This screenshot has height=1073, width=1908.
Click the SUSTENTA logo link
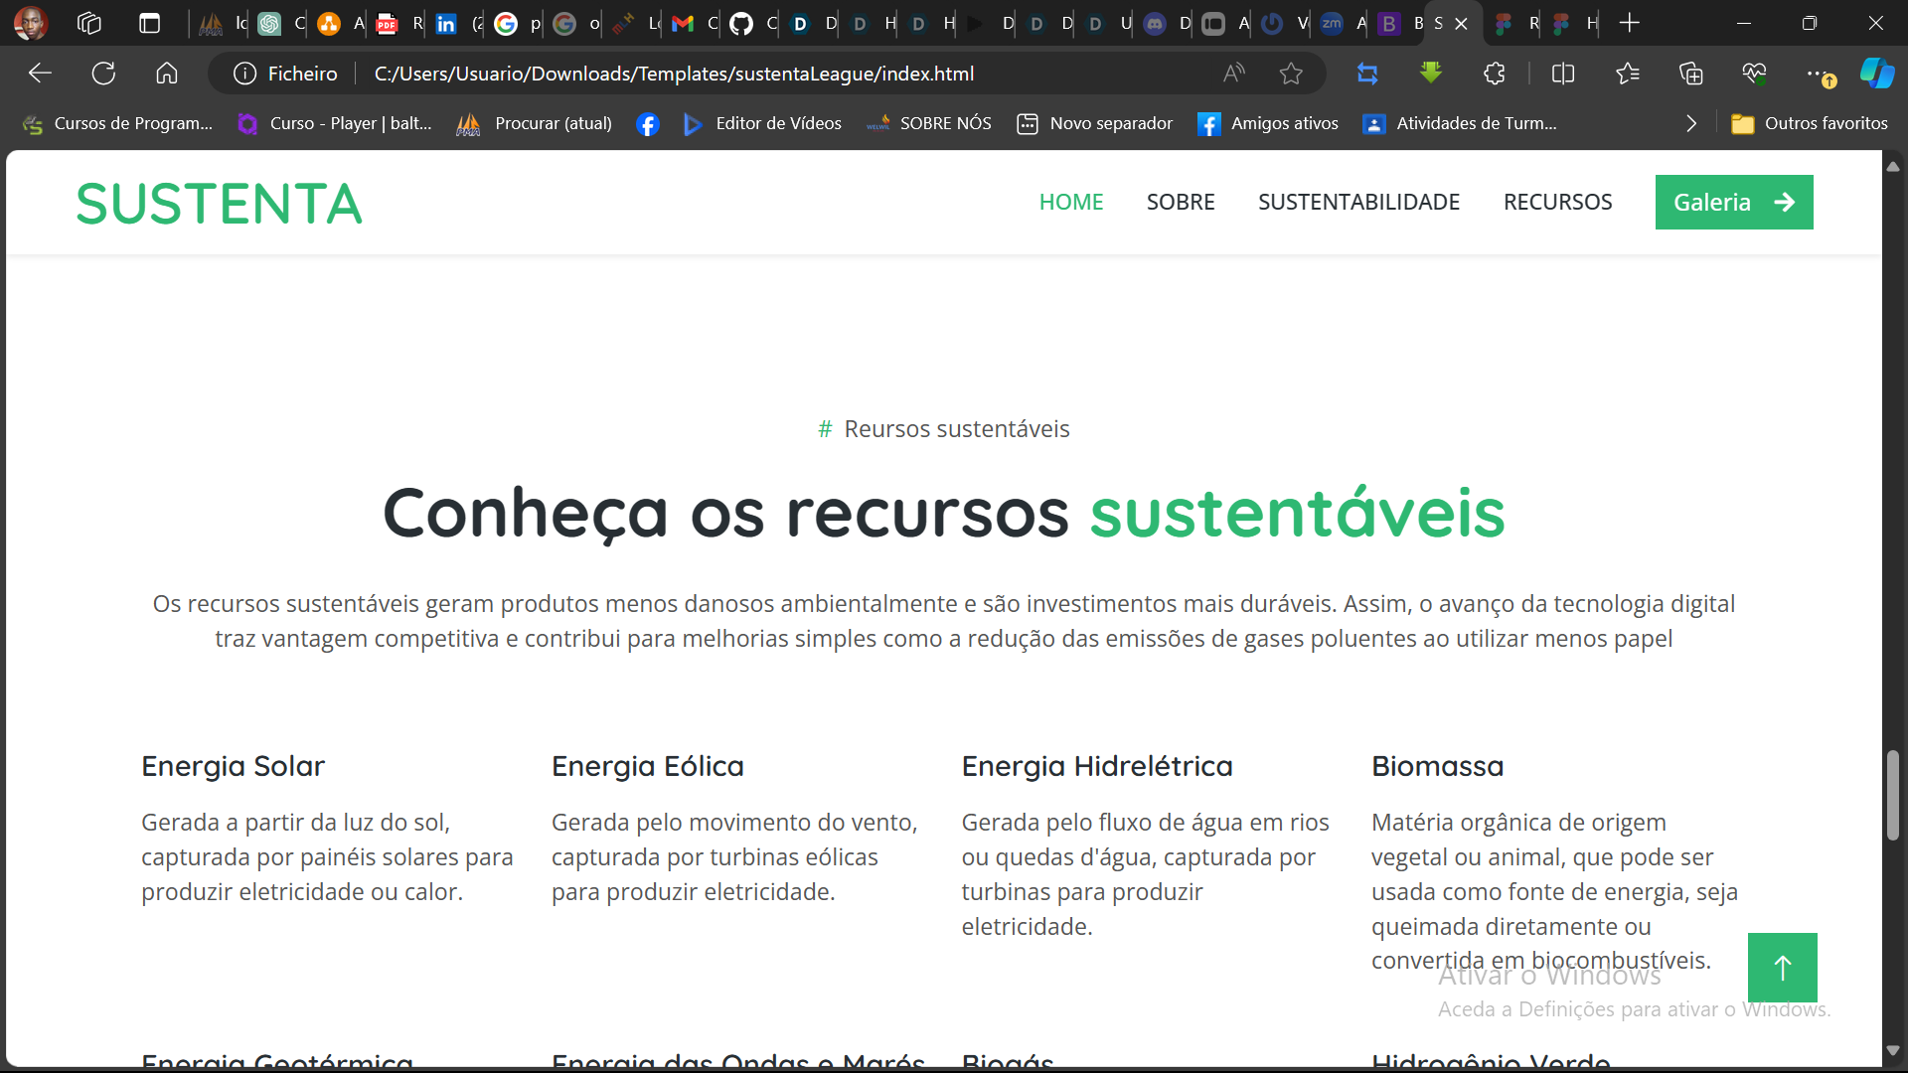(x=219, y=204)
